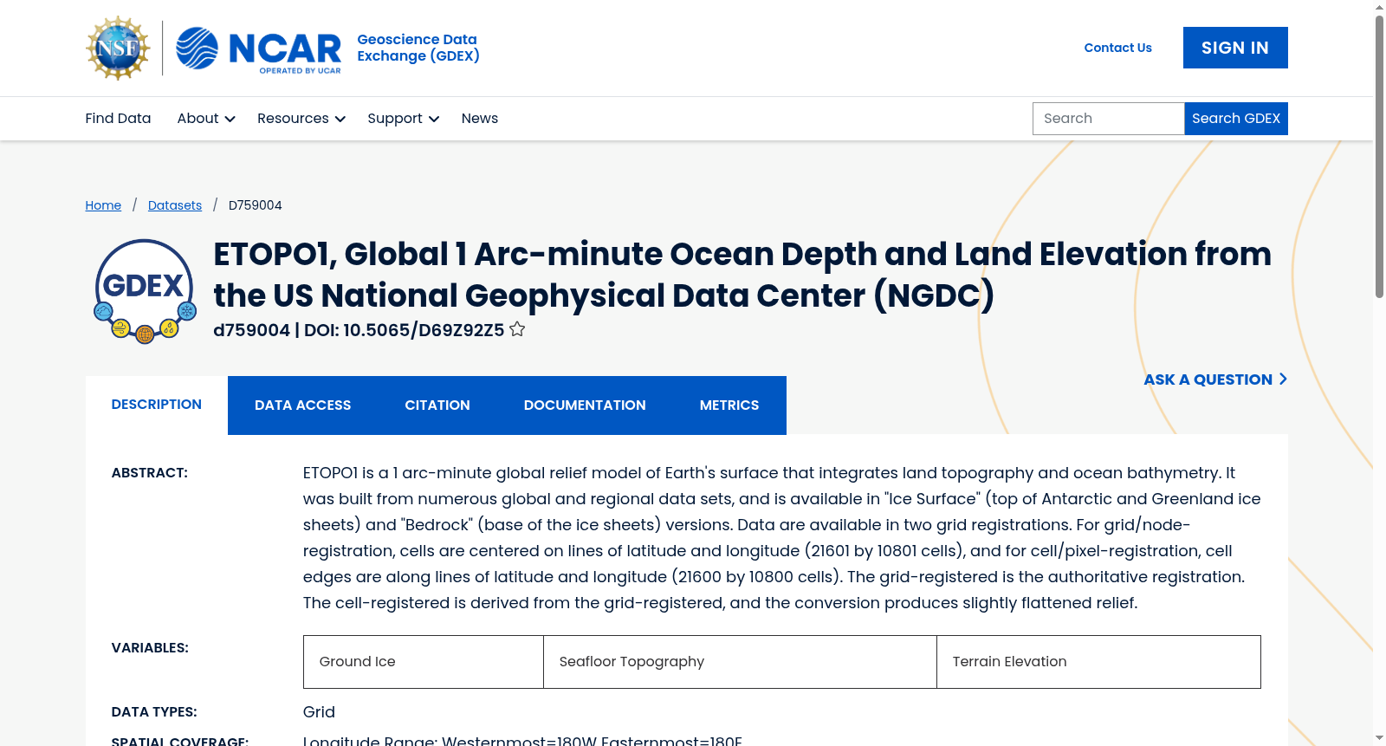Click the SIGN IN button

(x=1235, y=48)
